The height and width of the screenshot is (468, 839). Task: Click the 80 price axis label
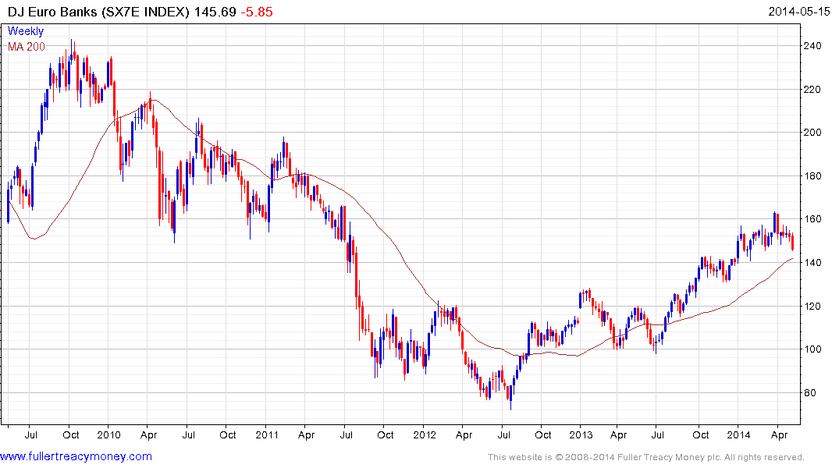809,393
